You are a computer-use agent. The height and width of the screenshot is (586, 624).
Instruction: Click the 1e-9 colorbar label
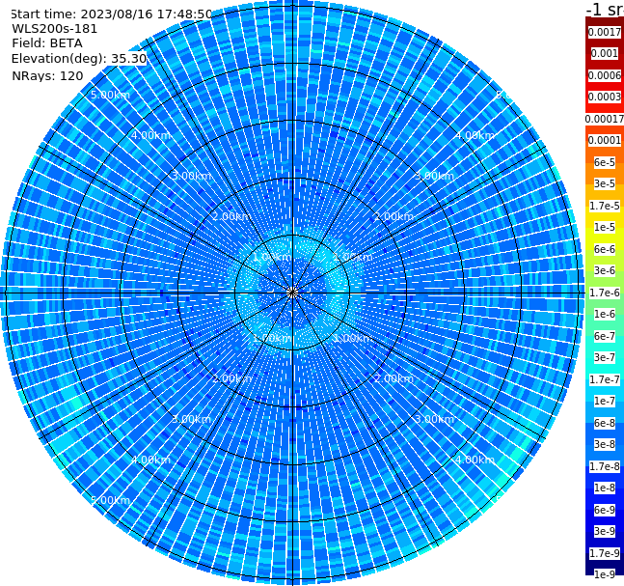605,574
